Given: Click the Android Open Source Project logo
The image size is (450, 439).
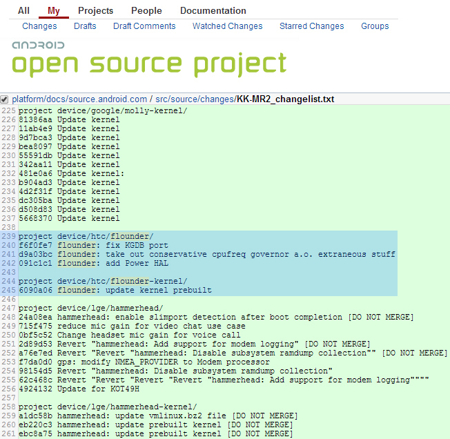Looking at the screenshot, I should pos(148,59).
